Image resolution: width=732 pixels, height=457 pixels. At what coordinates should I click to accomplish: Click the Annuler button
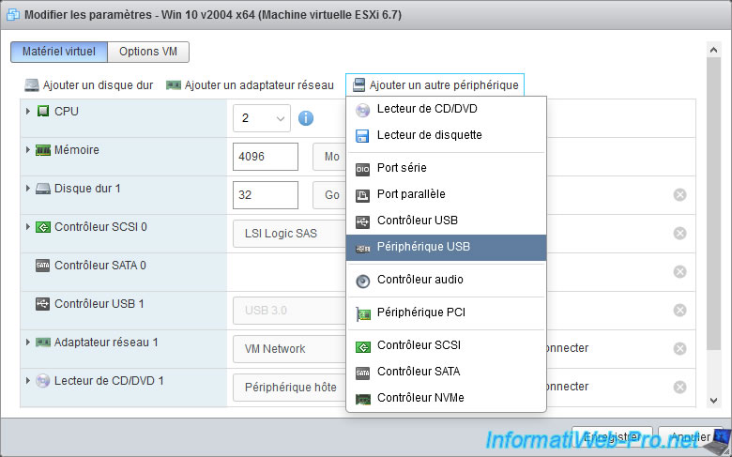click(690, 437)
